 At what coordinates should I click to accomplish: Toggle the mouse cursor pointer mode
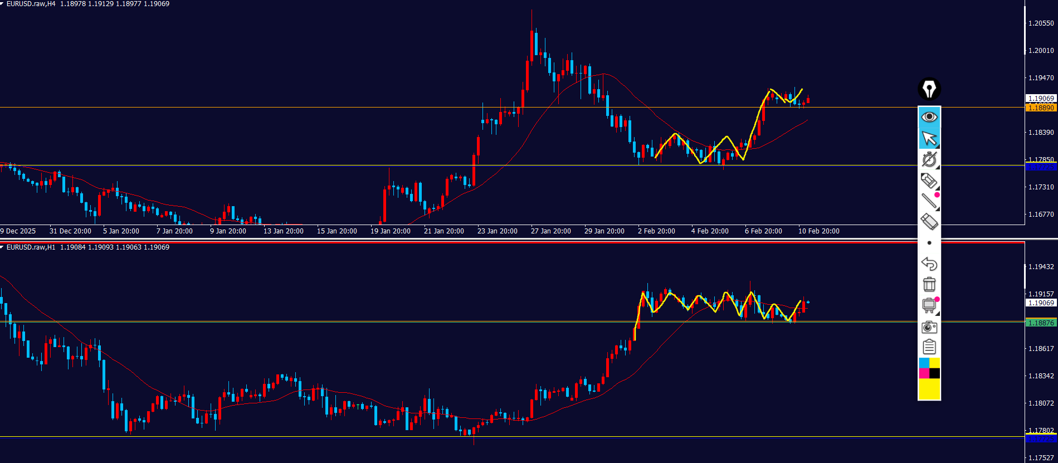tap(929, 138)
